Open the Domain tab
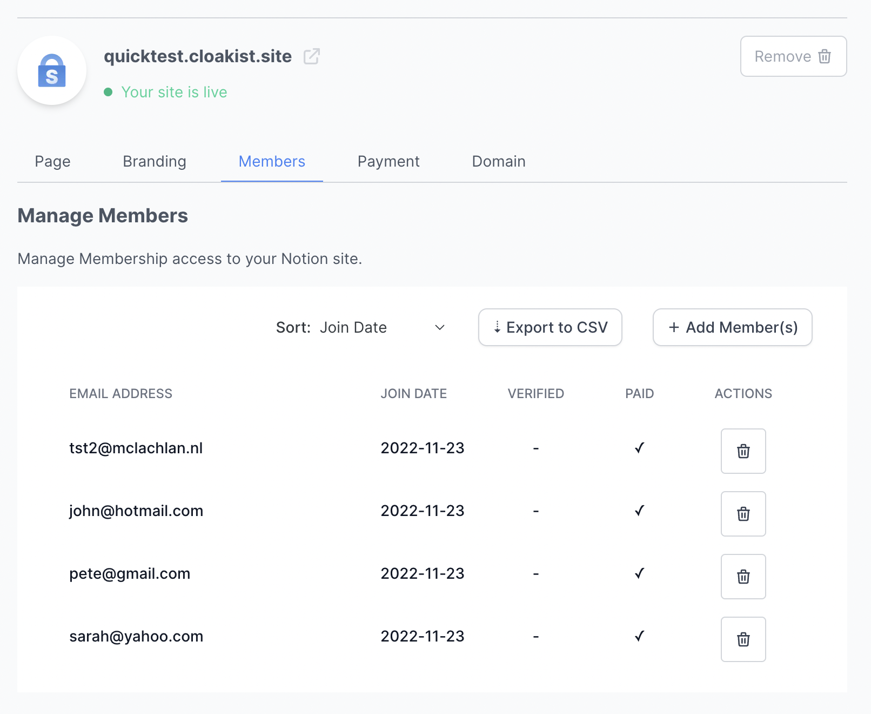871x714 pixels. (499, 161)
